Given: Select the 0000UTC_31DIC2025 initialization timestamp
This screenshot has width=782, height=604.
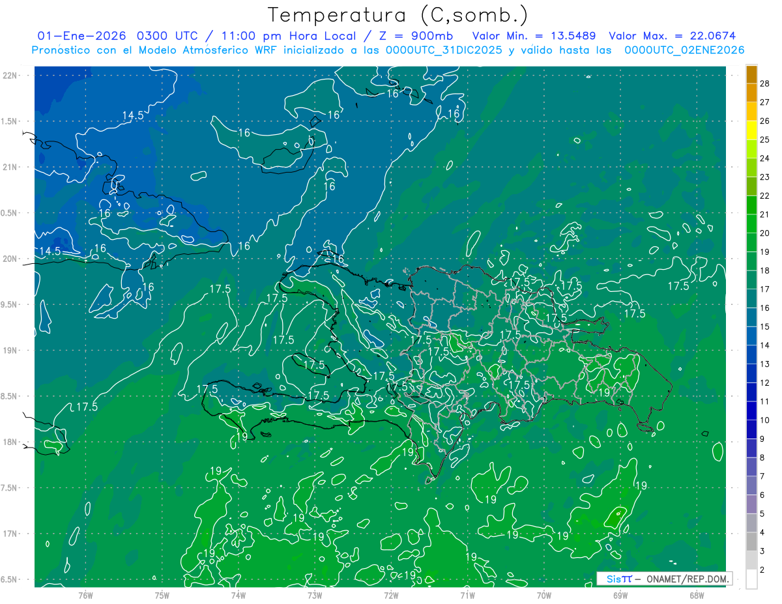Looking at the screenshot, I should pos(443,50).
